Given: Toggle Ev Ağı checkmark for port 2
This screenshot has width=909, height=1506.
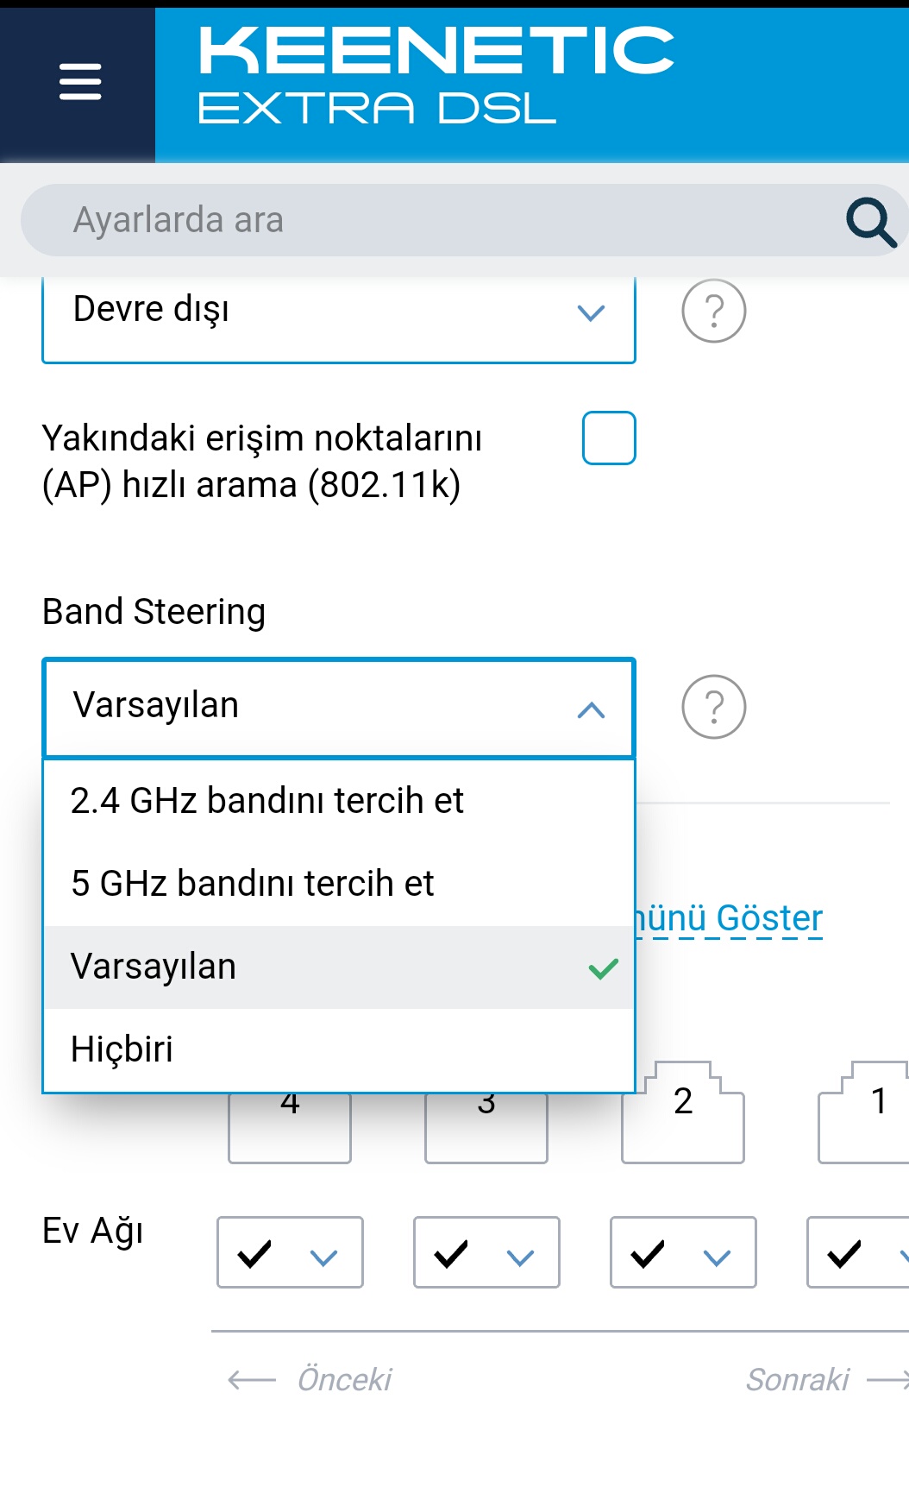Looking at the screenshot, I should pos(648,1254).
